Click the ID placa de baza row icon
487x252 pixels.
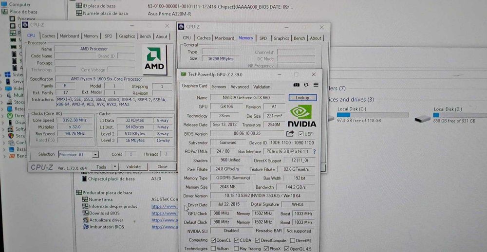coord(78,6)
